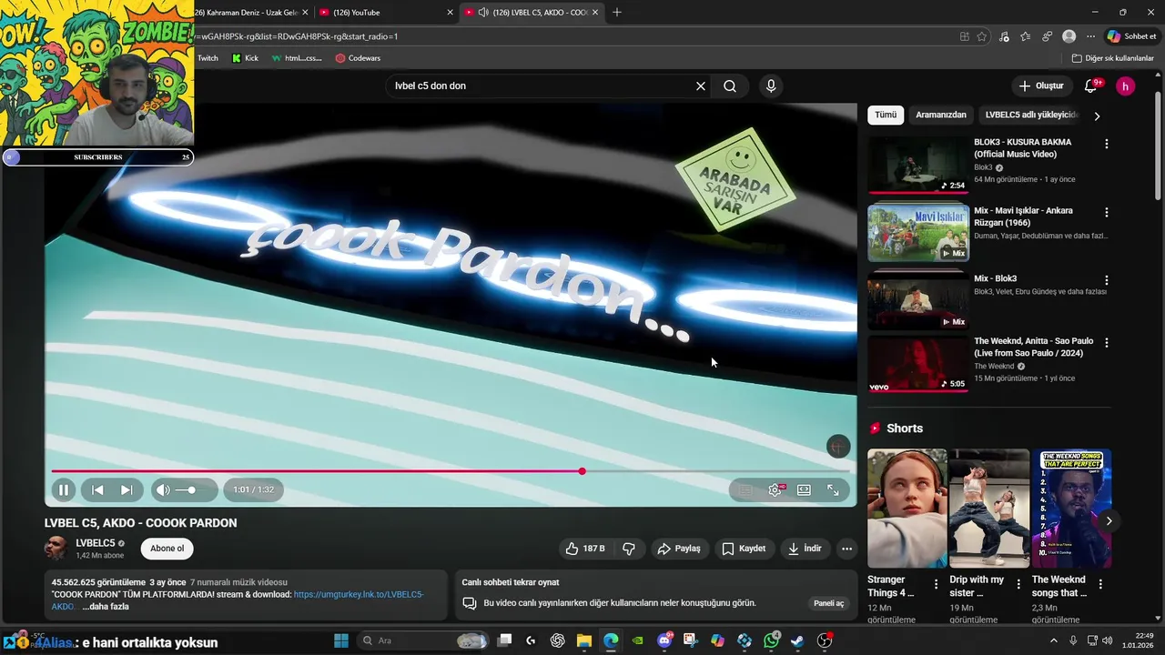Seek on the red video progress bar
1165x655 pixels.
[x=451, y=471]
